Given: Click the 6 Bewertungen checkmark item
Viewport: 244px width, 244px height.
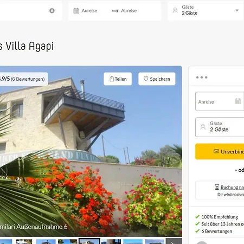Looking at the screenshot, I should (214, 231).
